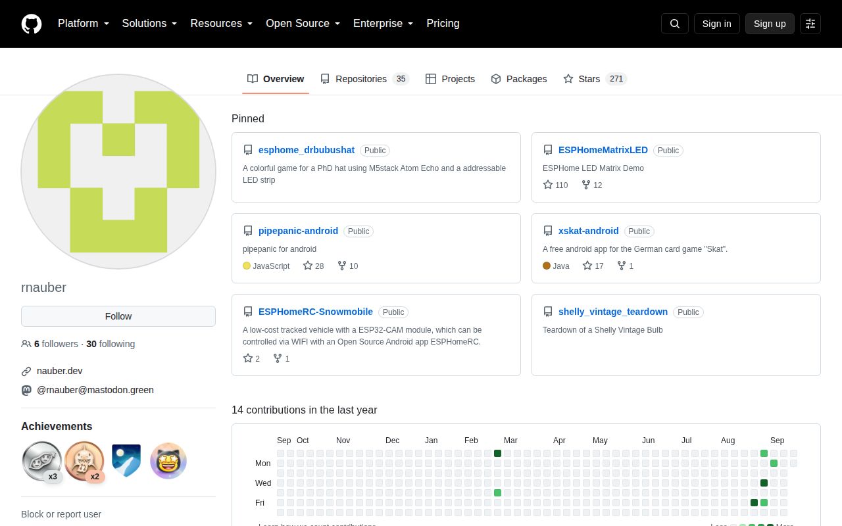The height and width of the screenshot is (526, 842).
Task: Click the fork count of ESPHomeMatrixLED
Action: tap(592, 185)
